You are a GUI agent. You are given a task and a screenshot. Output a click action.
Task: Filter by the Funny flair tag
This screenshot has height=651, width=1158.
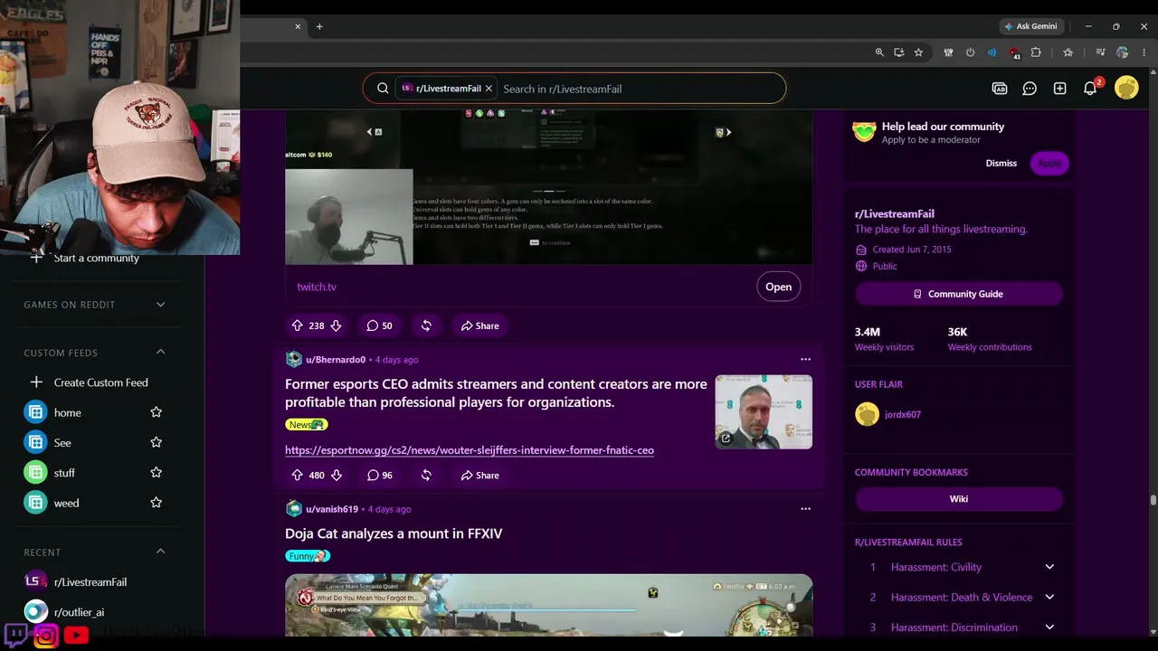308,556
